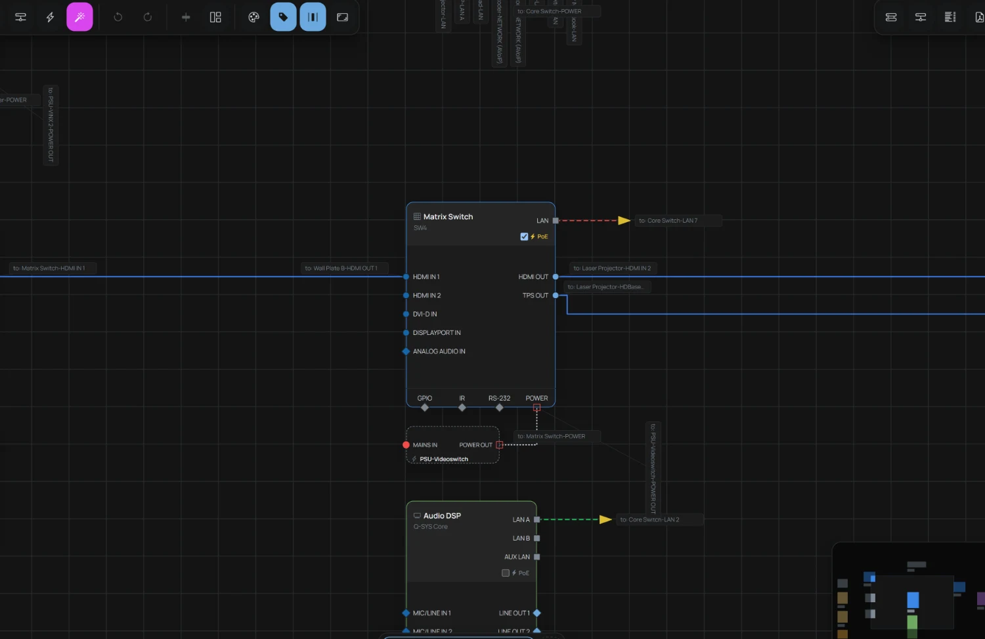Uncheck PoE checkbox on Matrix Switch
The height and width of the screenshot is (639, 985).
[524, 236]
